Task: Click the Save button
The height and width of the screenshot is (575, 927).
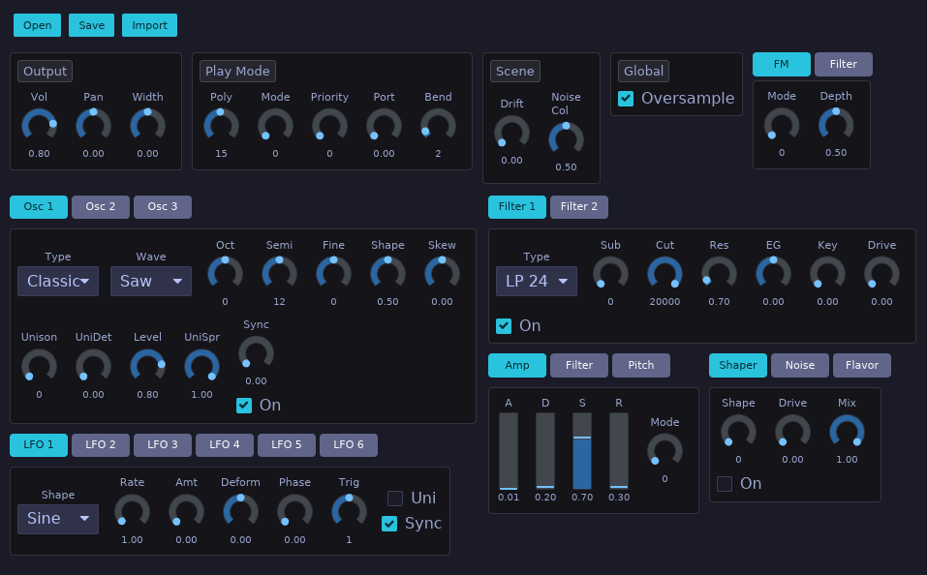Action: [92, 25]
